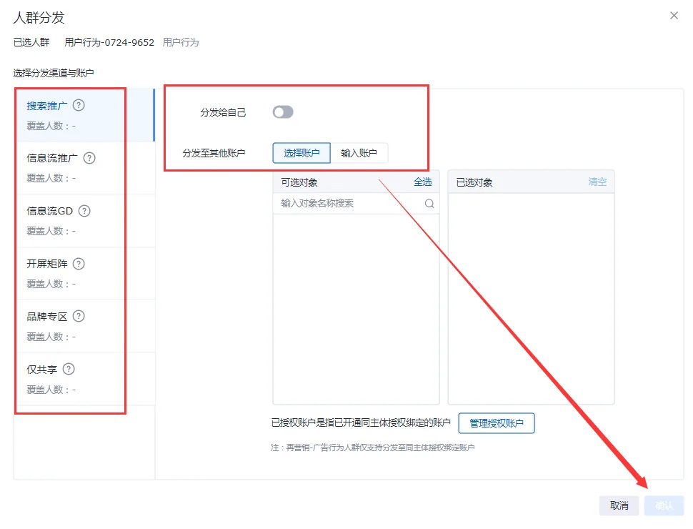The width and height of the screenshot is (693, 529).
Task: Click the gray 用户行为 tag text
Action: tap(181, 42)
